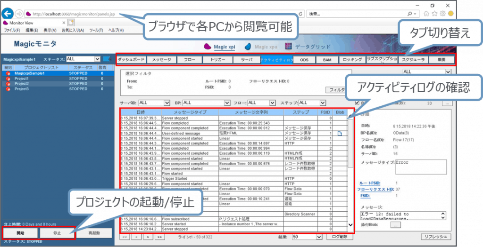Select the スケジューラ tab
The height and width of the screenshot is (247, 483).
[412, 60]
